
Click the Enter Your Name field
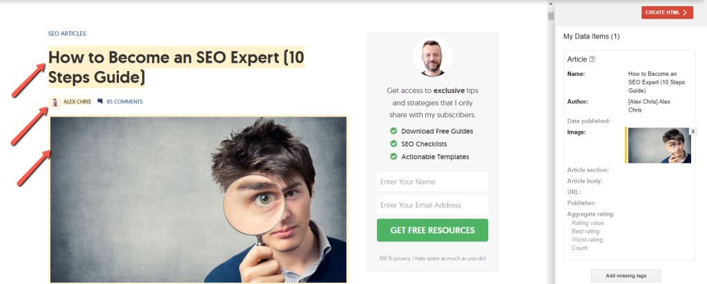[432, 182]
